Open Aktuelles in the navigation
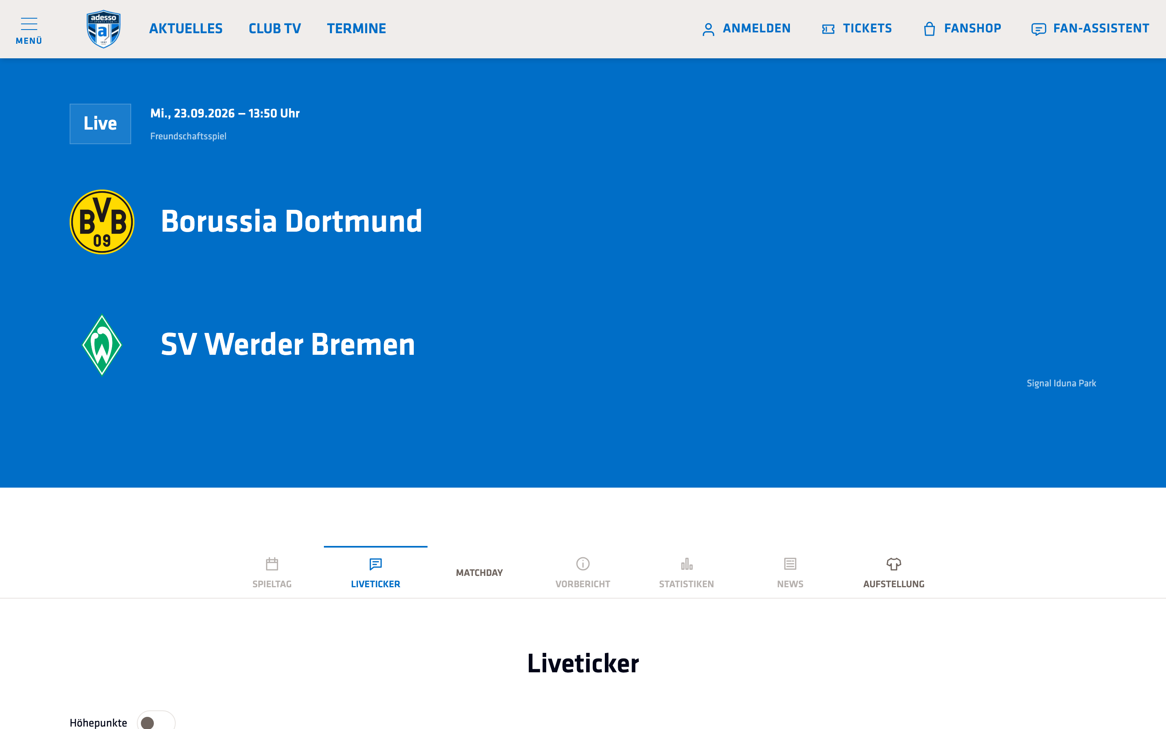The height and width of the screenshot is (729, 1166). tap(186, 28)
